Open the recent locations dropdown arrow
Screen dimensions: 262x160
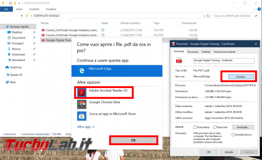point(17,16)
